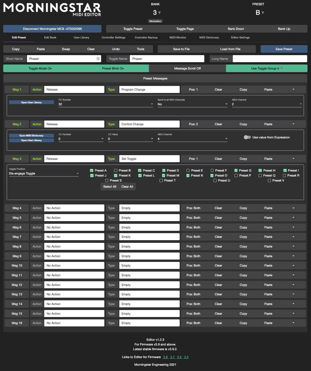311x371 pixels.
Task: Expand the Use Toggle Group 4 arrow
Action: coord(282,68)
